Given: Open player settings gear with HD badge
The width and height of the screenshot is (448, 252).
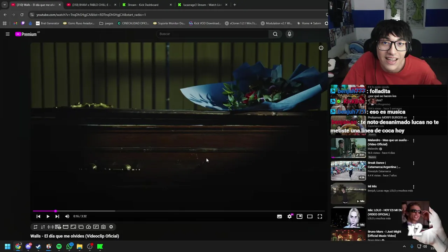Looking at the screenshot, I should tap(289, 216).
